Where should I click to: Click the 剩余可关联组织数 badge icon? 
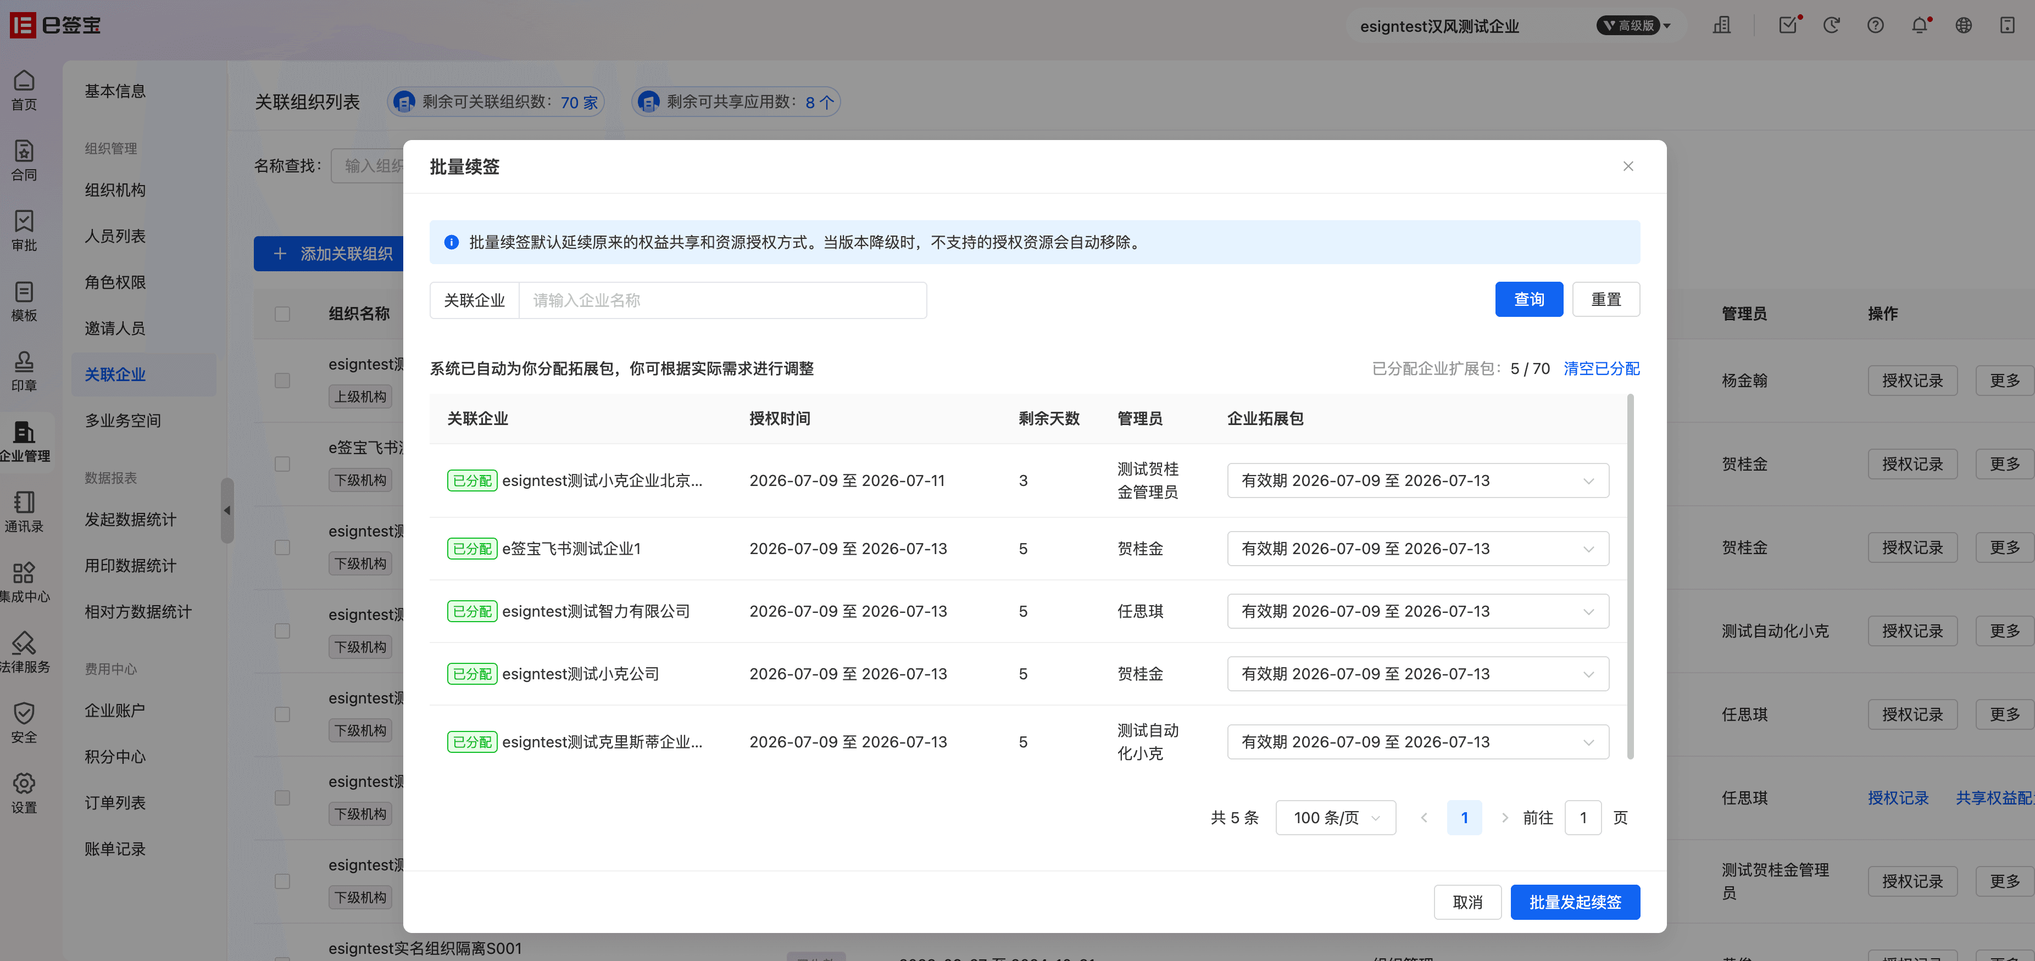[404, 102]
